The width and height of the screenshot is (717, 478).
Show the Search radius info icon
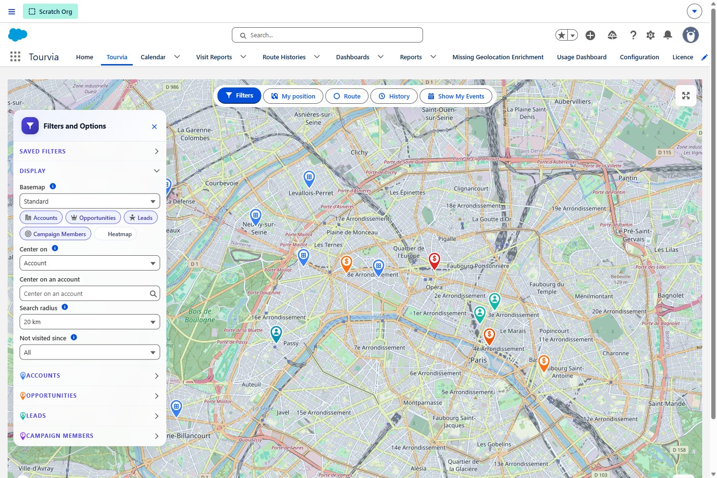tap(65, 307)
